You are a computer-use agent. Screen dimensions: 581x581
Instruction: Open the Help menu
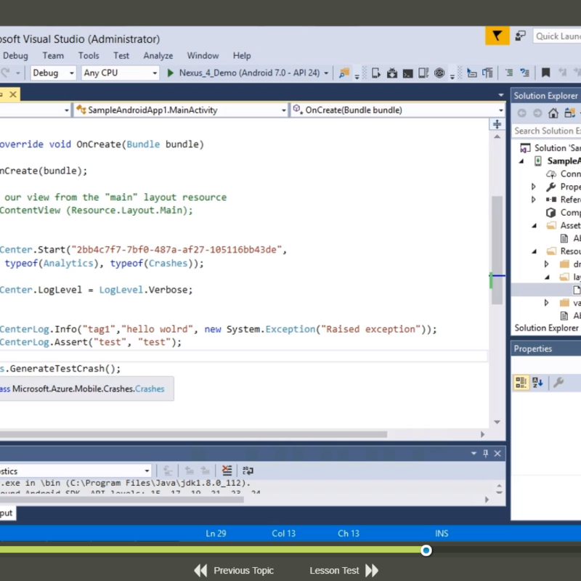[x=242, y=56]
